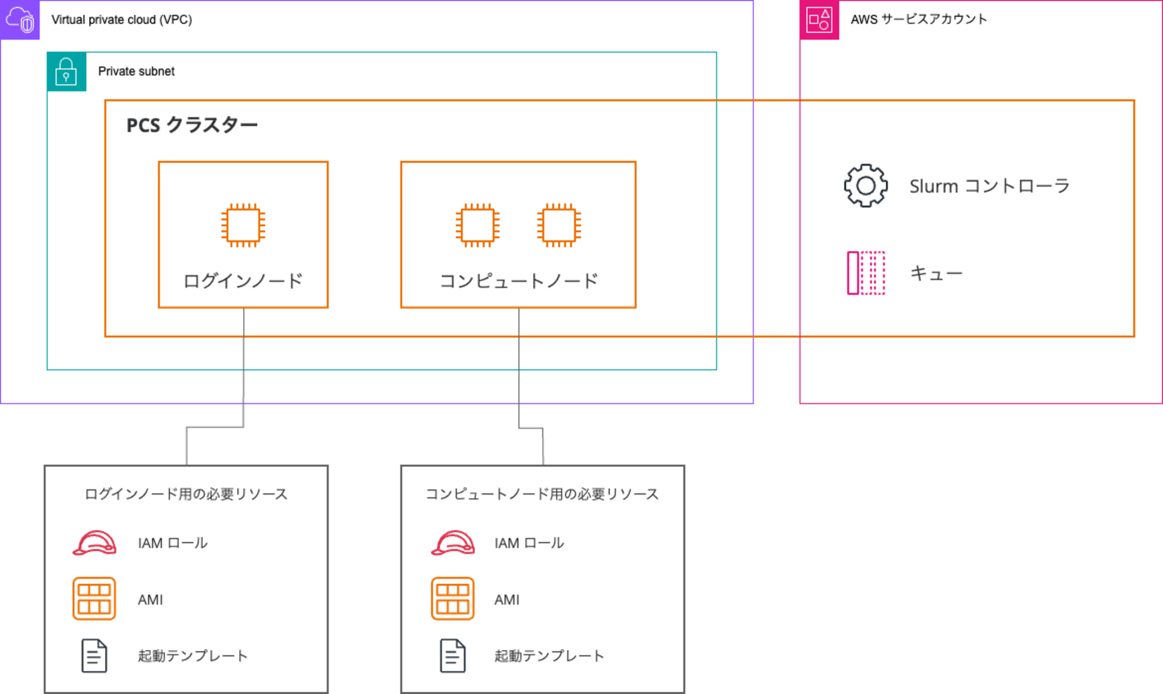Click 'ログインノード用の必要リソース' title
1163x694 pixels.
pos(186,494)
